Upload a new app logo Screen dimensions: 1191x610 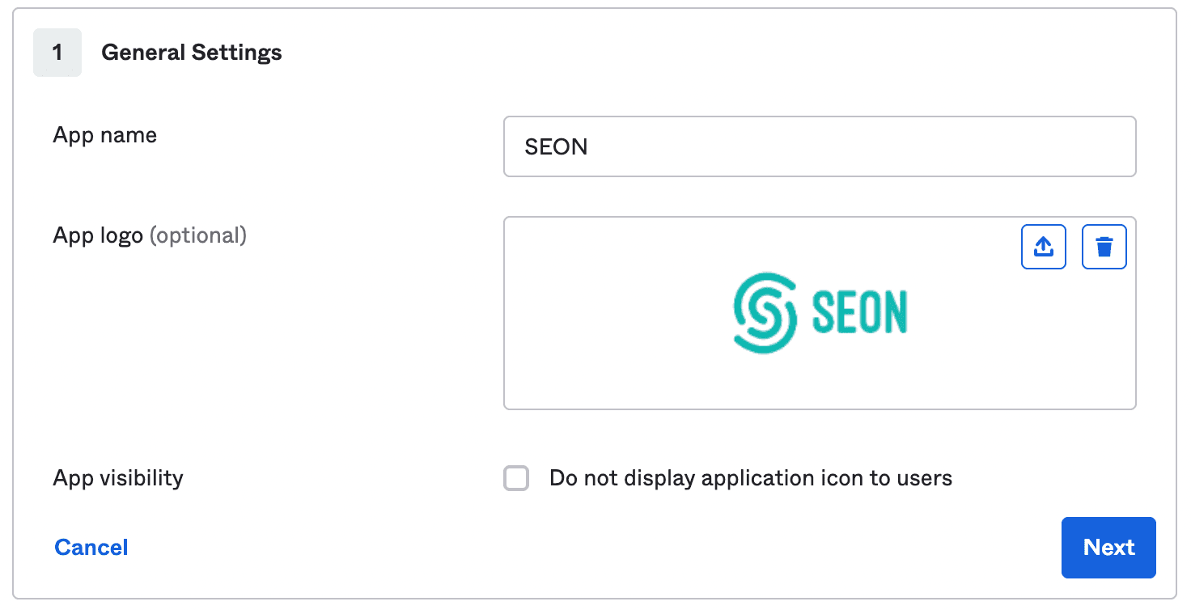pos(1044,247)
